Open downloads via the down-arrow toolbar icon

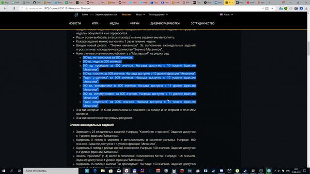306,9
